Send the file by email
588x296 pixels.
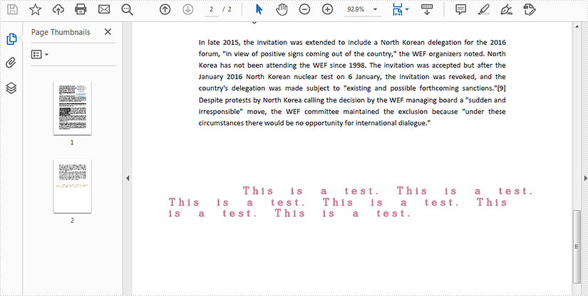point(104,9)
